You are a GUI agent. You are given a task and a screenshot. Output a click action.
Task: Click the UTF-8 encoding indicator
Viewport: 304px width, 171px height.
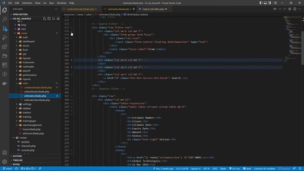[206, 169]
